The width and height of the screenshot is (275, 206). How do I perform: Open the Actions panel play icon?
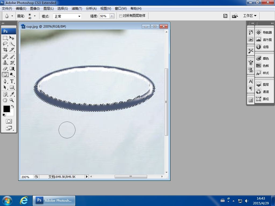tap(251, 40)
